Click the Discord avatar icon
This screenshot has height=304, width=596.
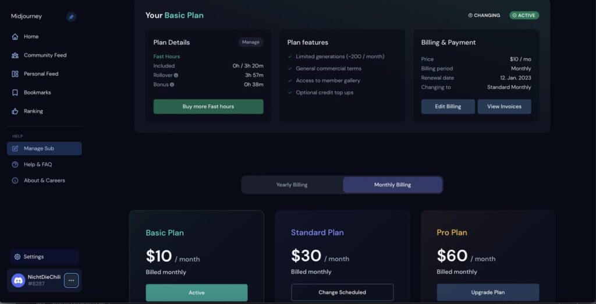[x=18, y=280]
